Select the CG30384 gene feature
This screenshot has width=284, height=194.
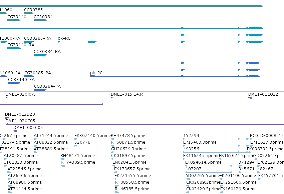tap(40, 20)
